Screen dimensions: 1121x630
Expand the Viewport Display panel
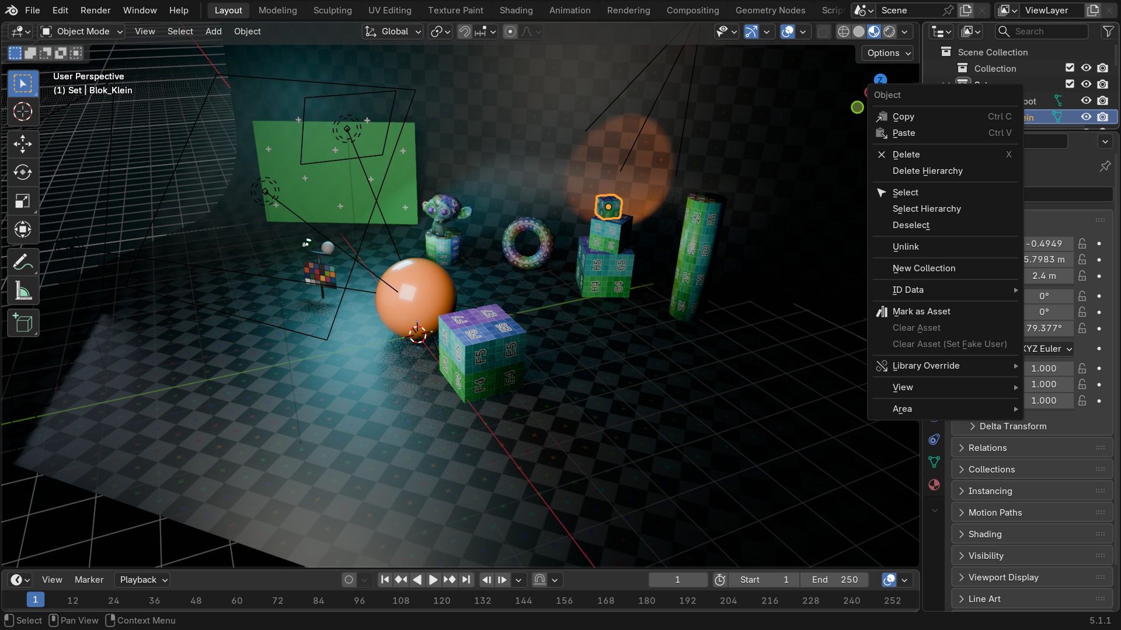point(1032,577)
